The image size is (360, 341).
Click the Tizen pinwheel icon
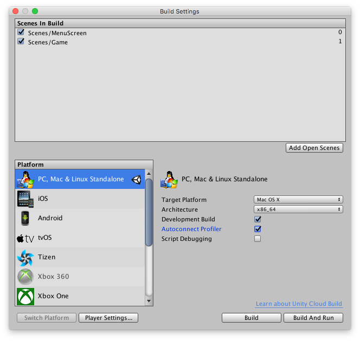25,258
